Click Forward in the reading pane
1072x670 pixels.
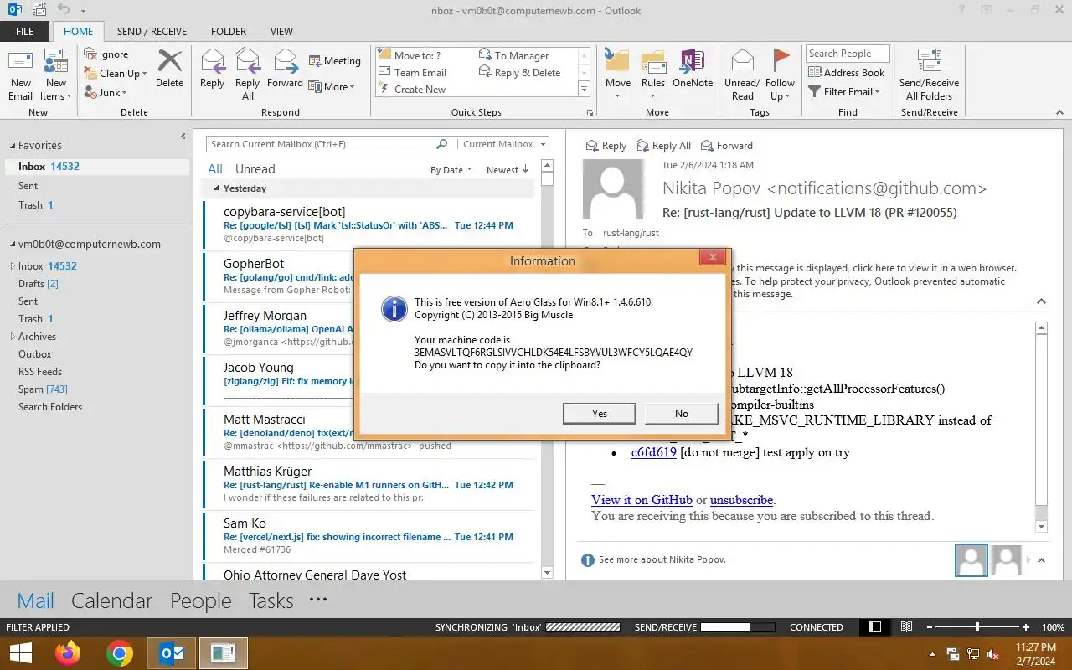point(727,146)
